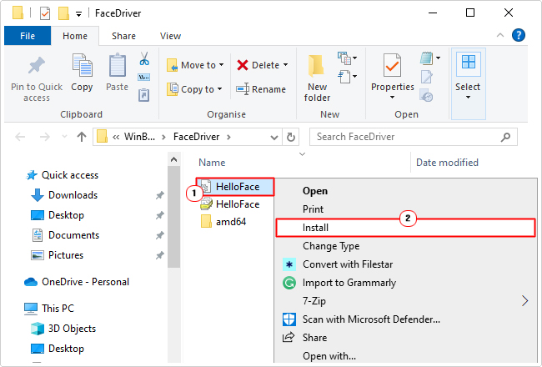Viewport: 542px width, 367px height.
Task: Choose Install from context menu
Action: click(x=405, y=228)
